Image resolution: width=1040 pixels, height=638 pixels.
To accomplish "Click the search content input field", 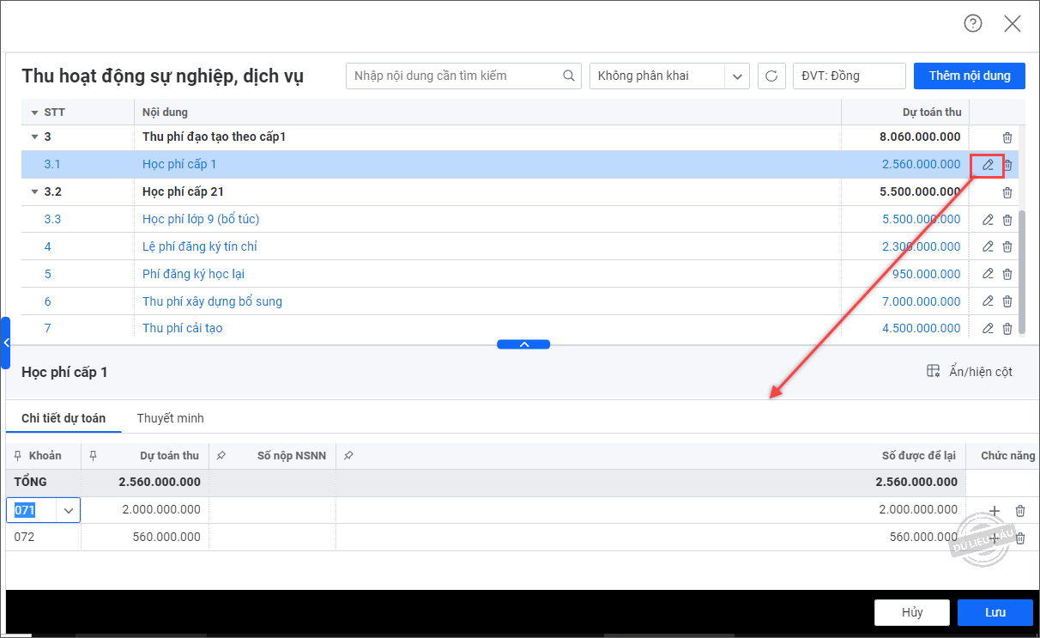I will point(455,76).
